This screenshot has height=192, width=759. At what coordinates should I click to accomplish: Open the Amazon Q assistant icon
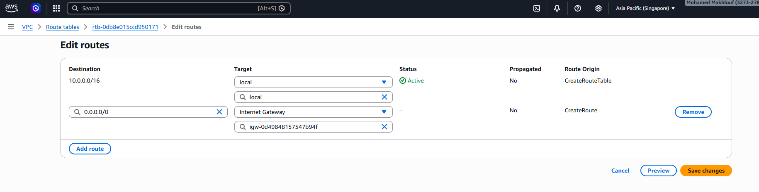coord(36,8)
